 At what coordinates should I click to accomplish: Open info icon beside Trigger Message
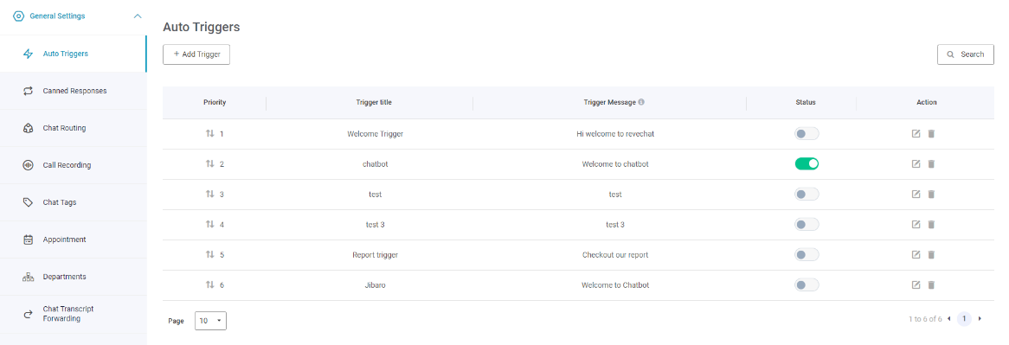pyautogui.click(x=641, y=102)
